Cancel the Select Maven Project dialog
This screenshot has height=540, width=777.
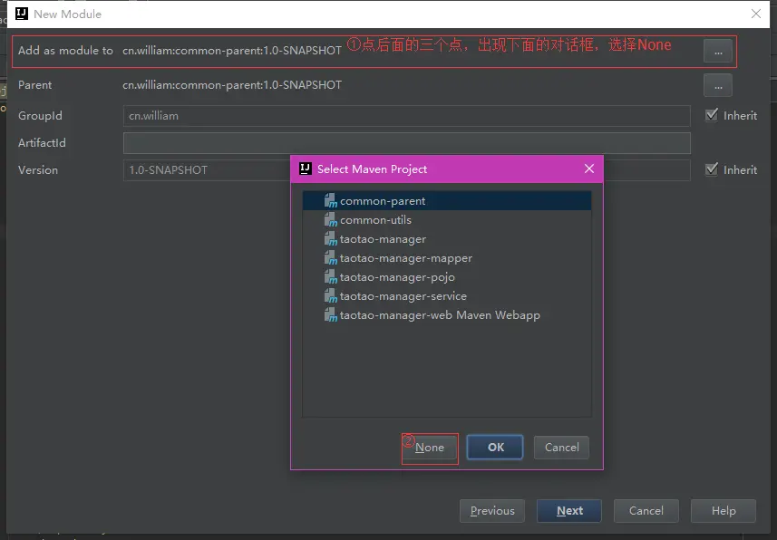(561, 448)
